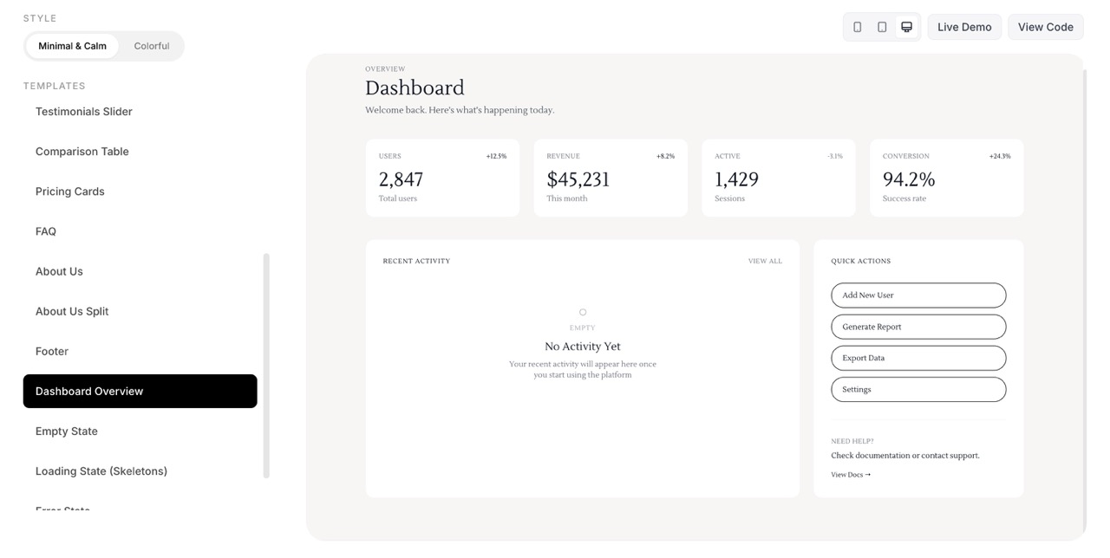Screen dimensions: 1110x558
Task: Select the FAQ template
Action: coord(45,230)
